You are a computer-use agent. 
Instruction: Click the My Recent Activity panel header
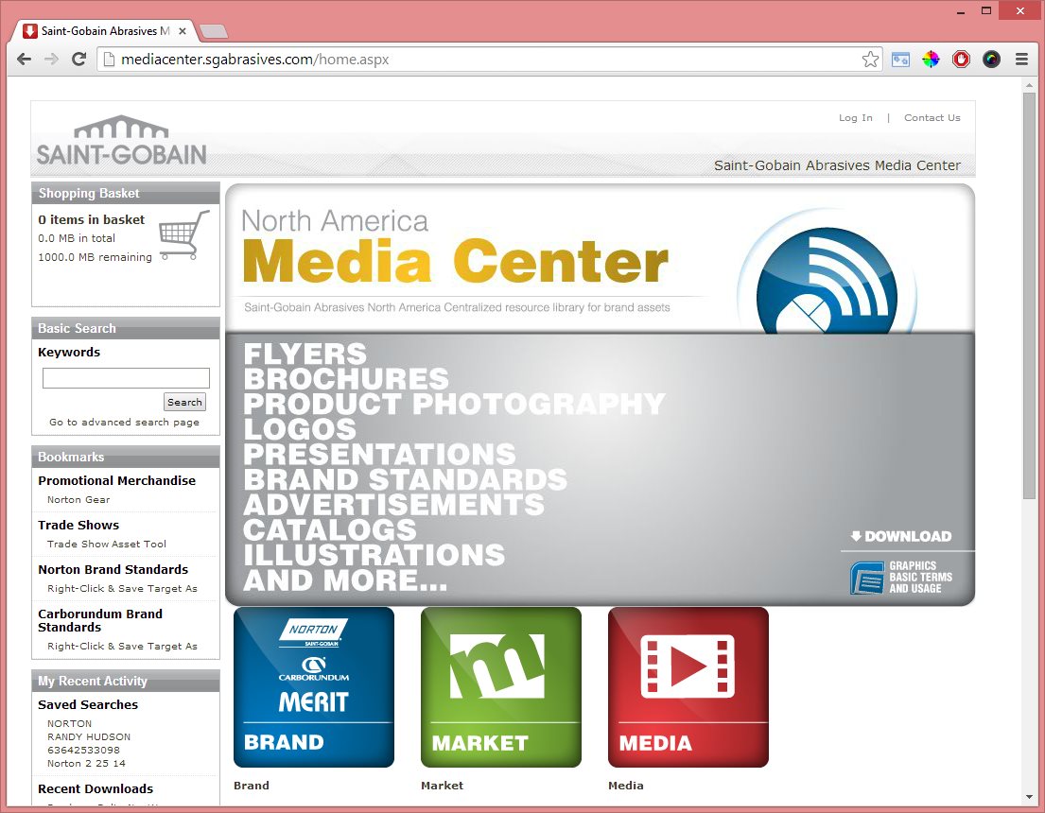coord(125,681)
